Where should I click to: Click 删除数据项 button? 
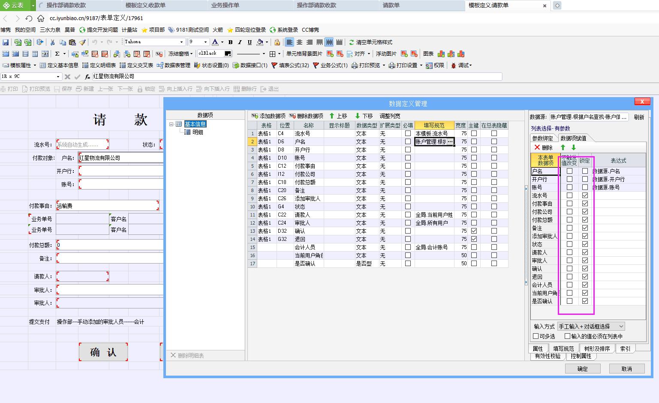[x=306, y=116]
